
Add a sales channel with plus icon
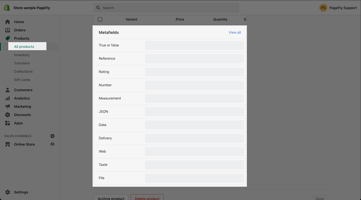[52, 136]
